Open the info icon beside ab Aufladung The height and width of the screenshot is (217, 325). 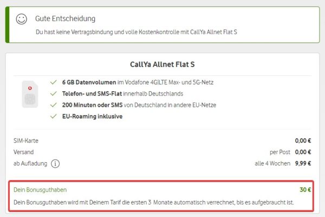coord(56,163)
